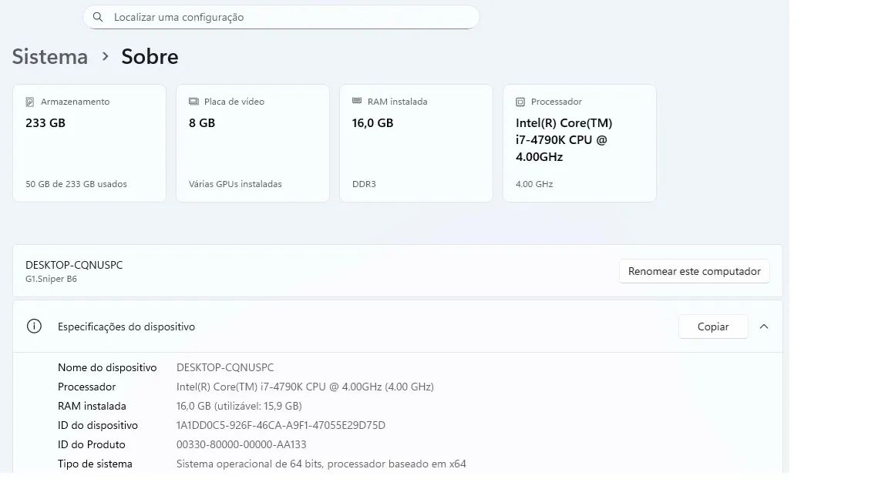Open the Placa de vídeo 8 GB card

(253, 143)
